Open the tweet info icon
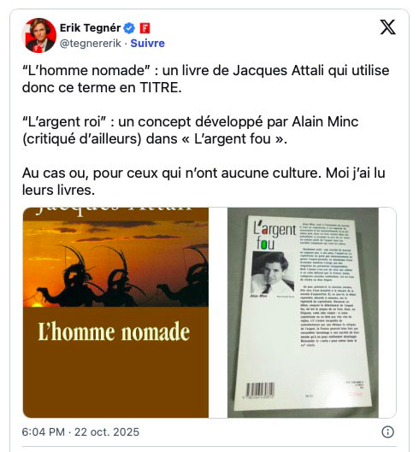Image resolution: width=419 pixels, height=452 pixels. 387,431
